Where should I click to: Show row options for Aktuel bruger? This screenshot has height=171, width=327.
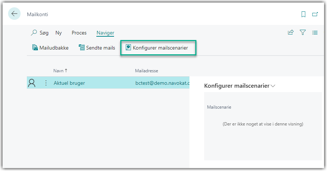46,83
